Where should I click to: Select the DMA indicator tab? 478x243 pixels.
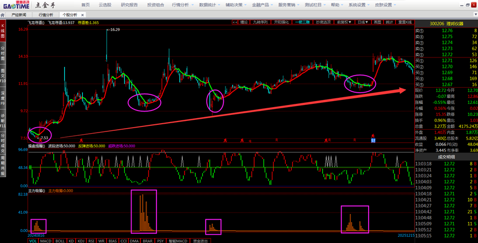point(134,241)
